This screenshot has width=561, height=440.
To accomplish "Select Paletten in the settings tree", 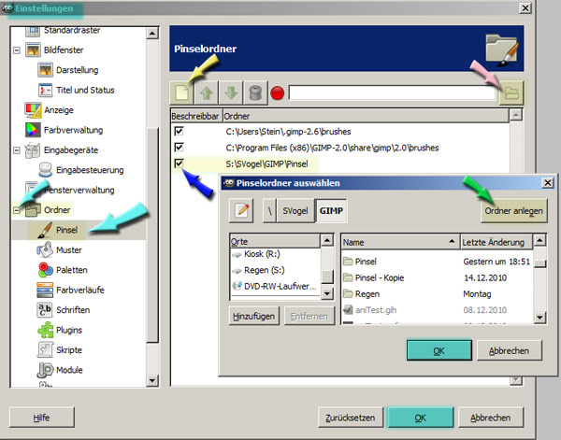I will (71, 270).
